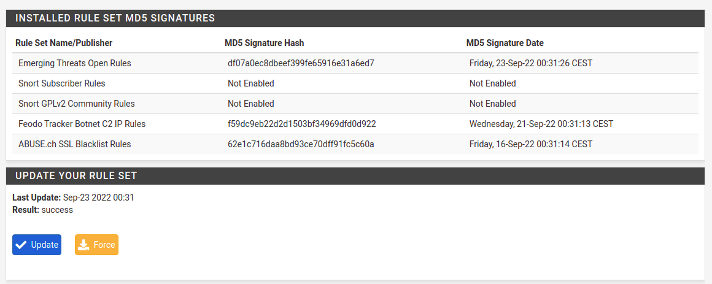Screen dimensions: 712x284
Task: Click the Snort GPLv2 Community Rules name
Action: 77,104
